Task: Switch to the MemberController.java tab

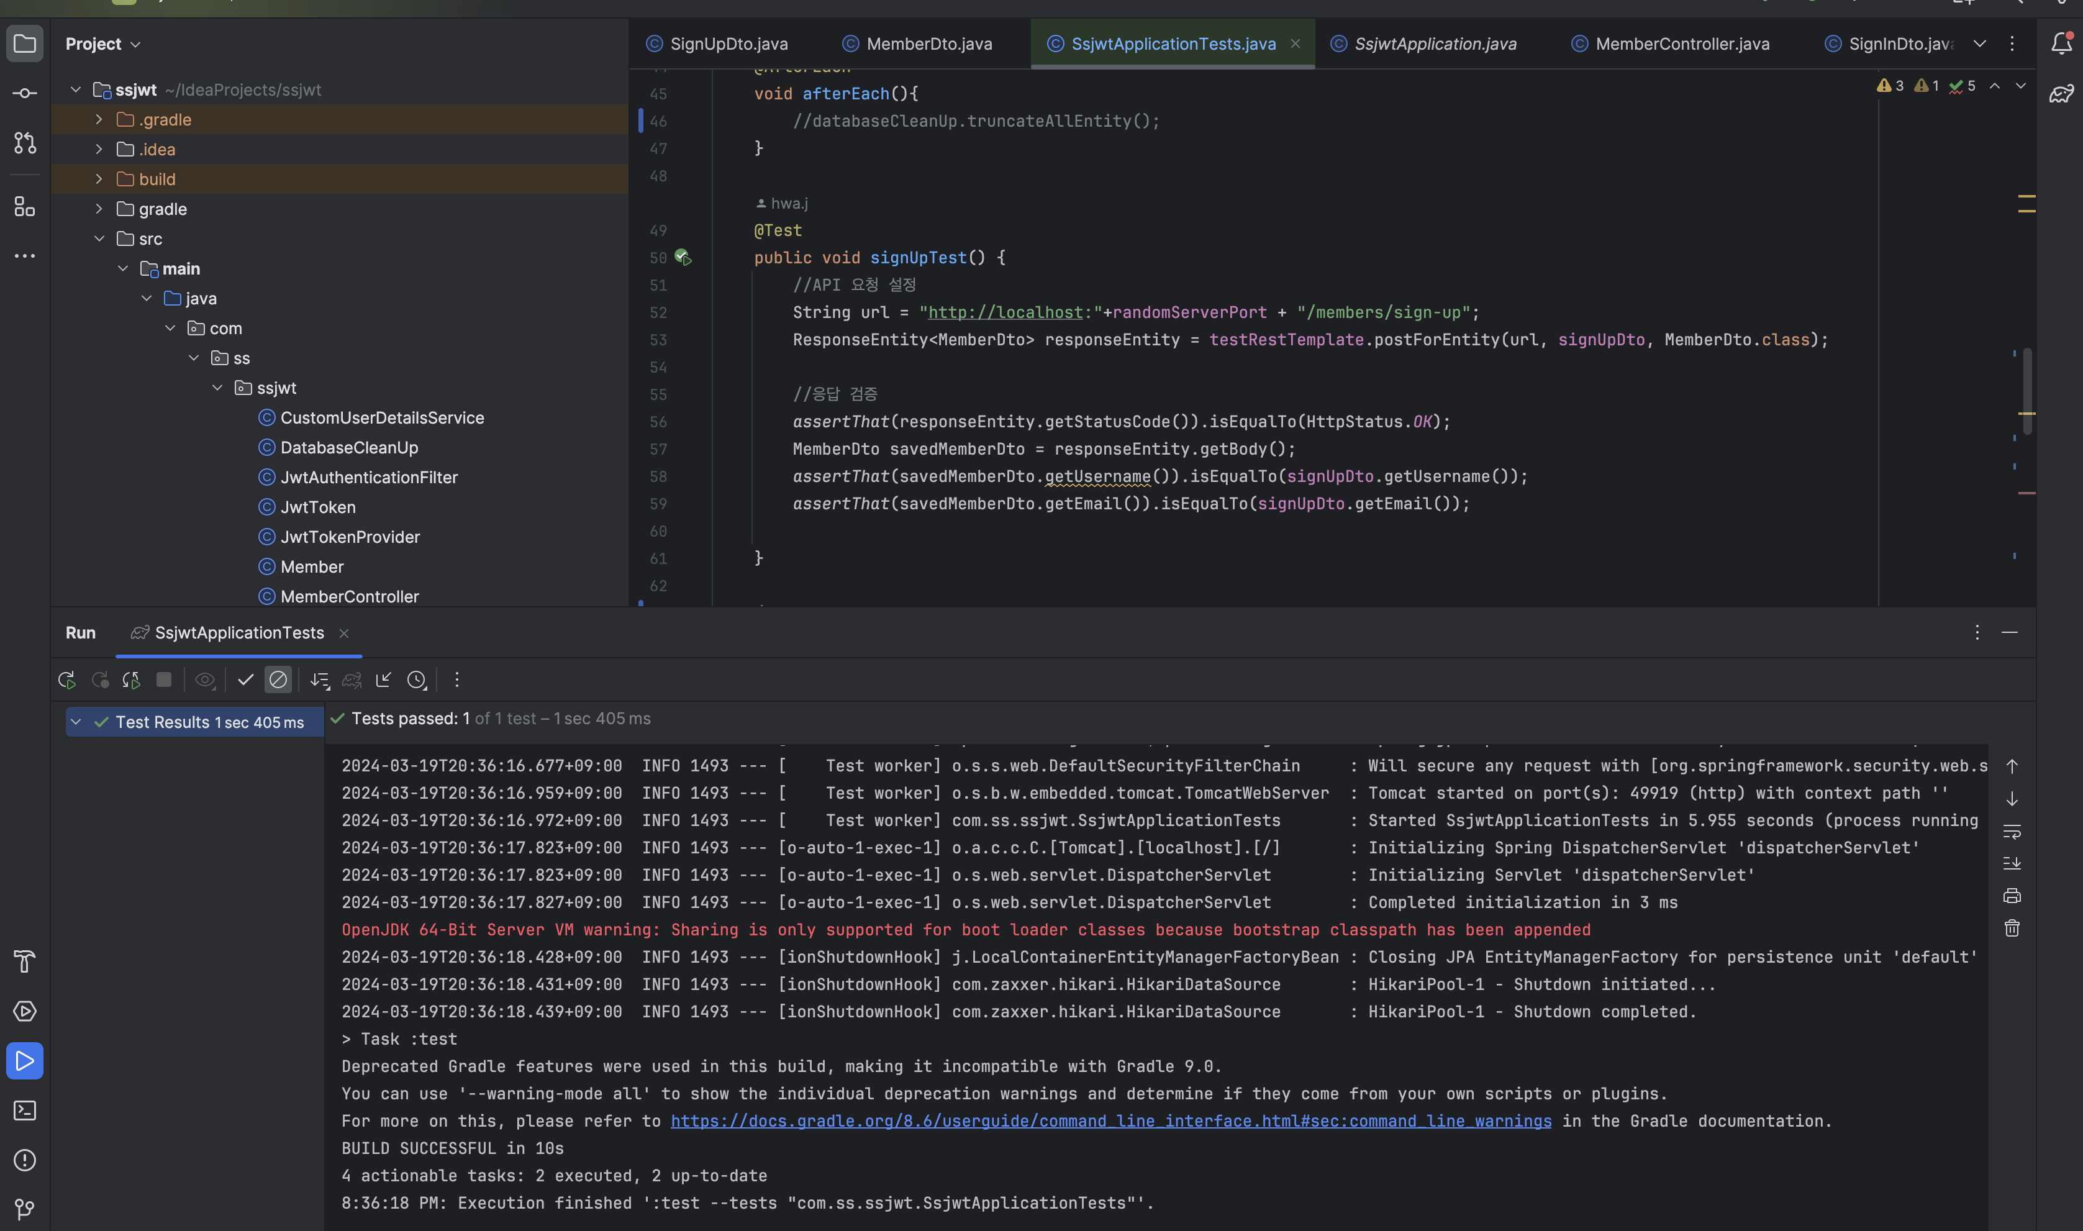Action: tap(1682, 44)
